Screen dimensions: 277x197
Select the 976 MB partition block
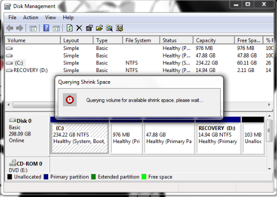pos(126,138)
